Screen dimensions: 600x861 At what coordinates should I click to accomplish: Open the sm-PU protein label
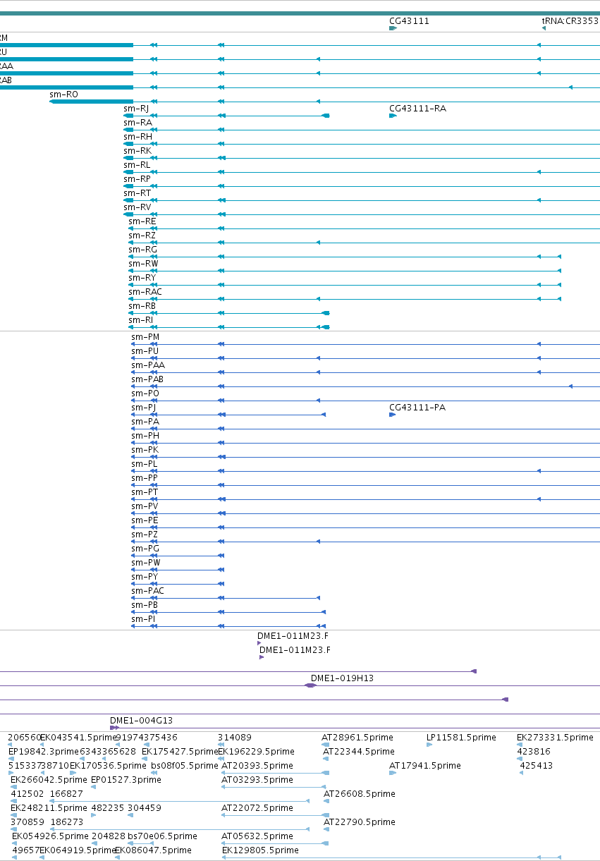point(145,351)
